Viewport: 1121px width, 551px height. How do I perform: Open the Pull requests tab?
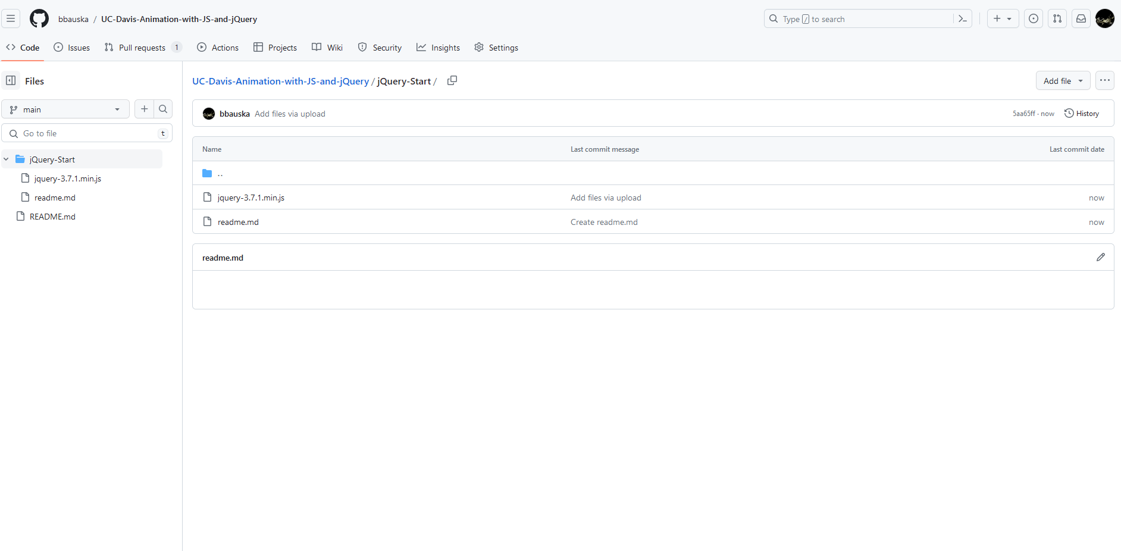click(143, 48)
